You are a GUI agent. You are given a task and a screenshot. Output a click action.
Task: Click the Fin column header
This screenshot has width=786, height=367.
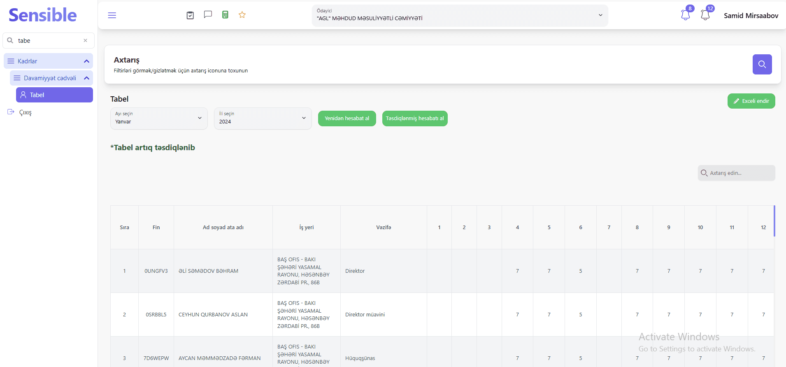pos(156,227)
